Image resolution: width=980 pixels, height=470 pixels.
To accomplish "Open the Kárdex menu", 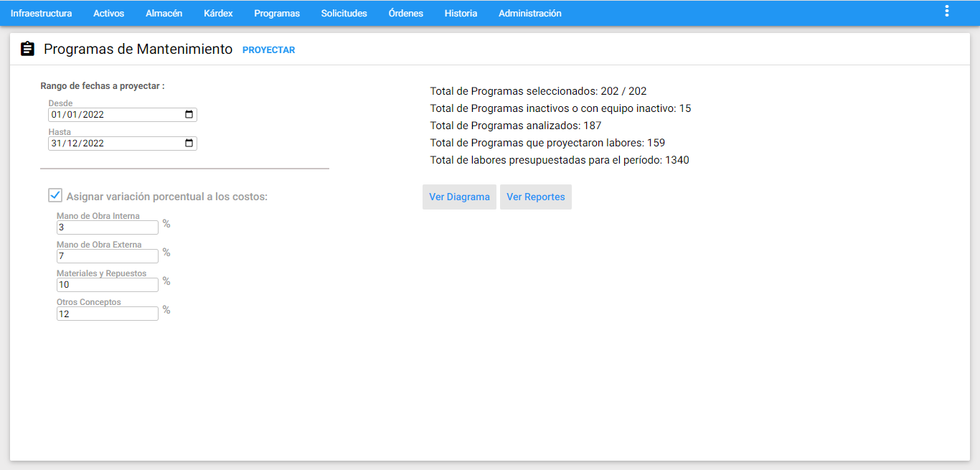I will [218, 14].
